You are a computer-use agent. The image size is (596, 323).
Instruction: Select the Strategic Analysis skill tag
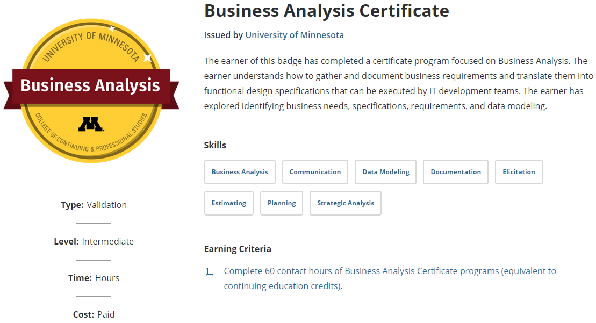pos(345,203)
